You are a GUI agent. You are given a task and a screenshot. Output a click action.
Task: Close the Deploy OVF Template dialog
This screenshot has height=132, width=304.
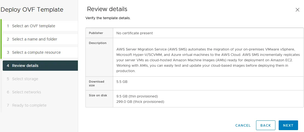298,10
